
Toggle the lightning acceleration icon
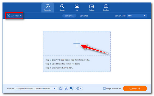click(x=66, y=89)
